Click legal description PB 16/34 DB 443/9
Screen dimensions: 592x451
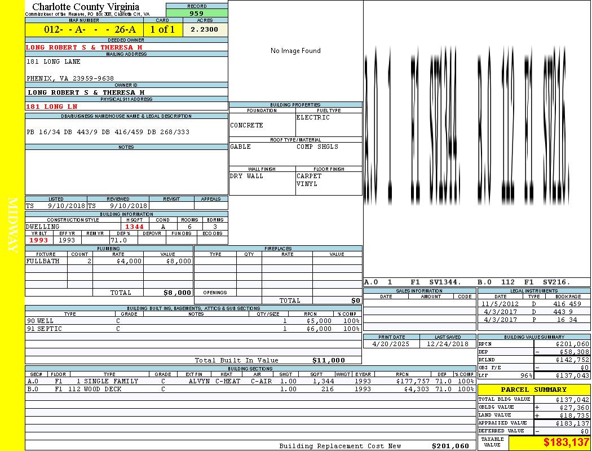click(x=64, y=132)
